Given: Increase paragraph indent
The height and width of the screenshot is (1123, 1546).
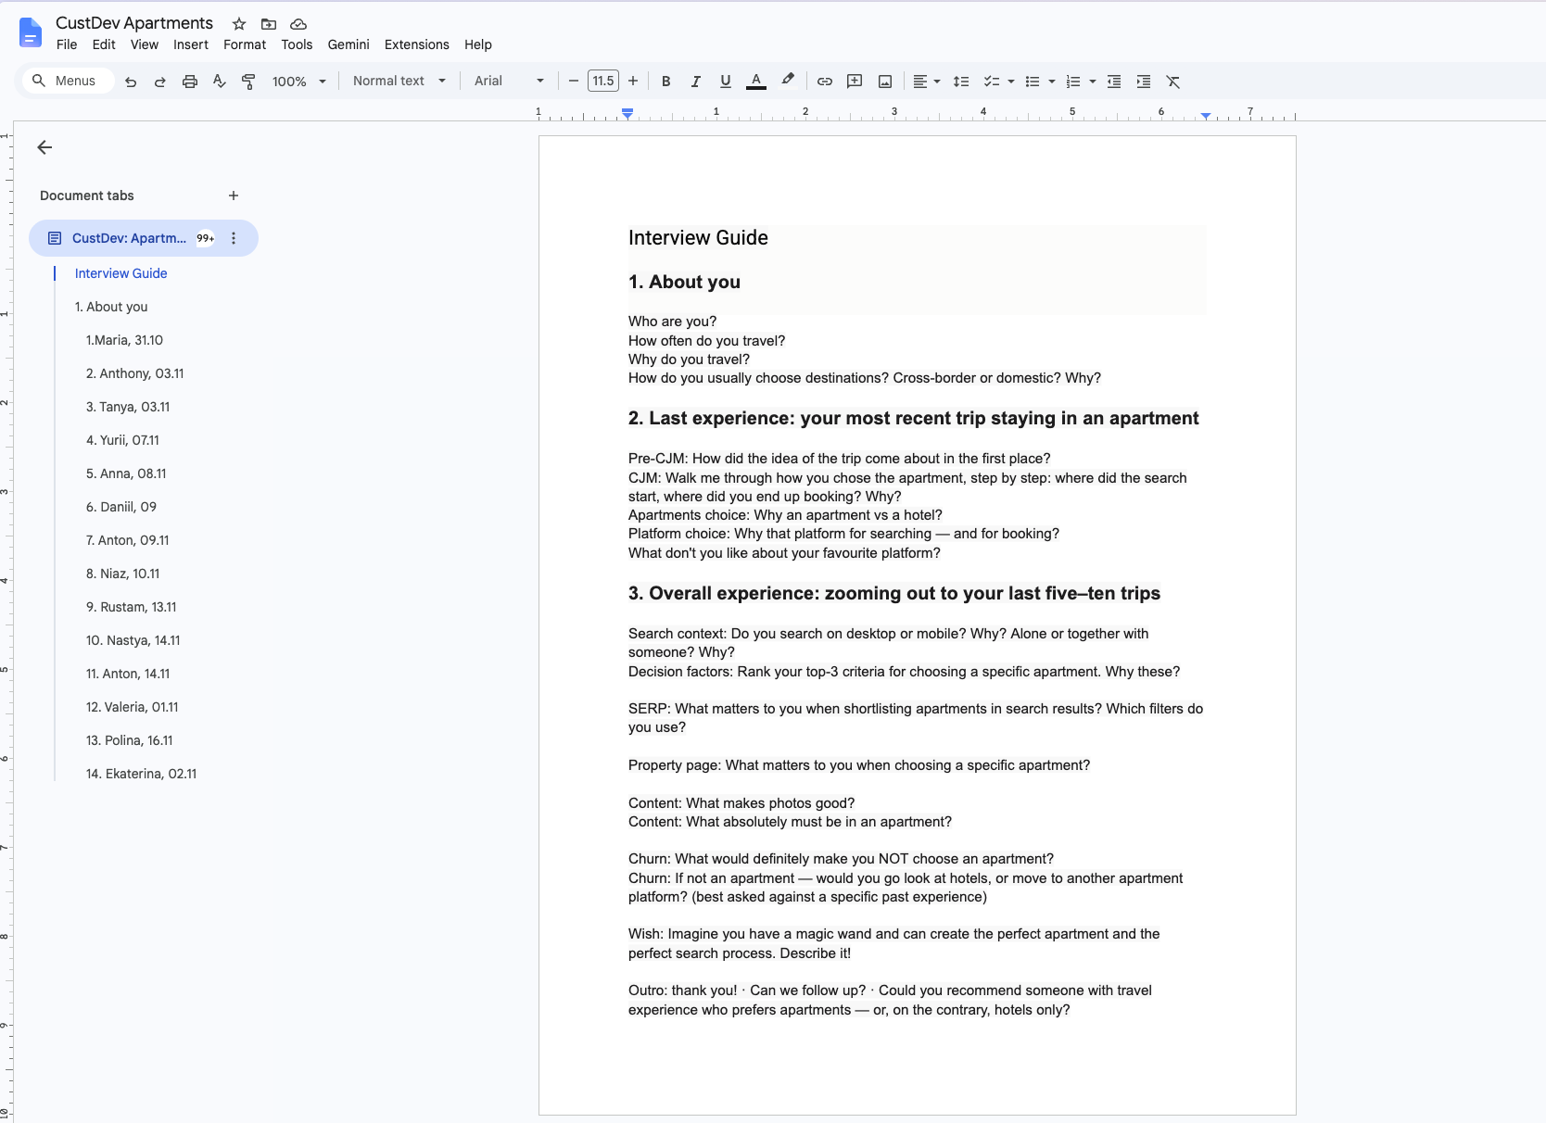Looking at the screenshot, I should [x=1144, y=82].
